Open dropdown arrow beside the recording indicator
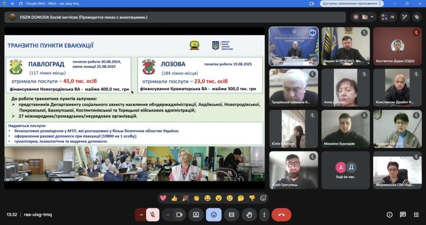 pos(372,17)
